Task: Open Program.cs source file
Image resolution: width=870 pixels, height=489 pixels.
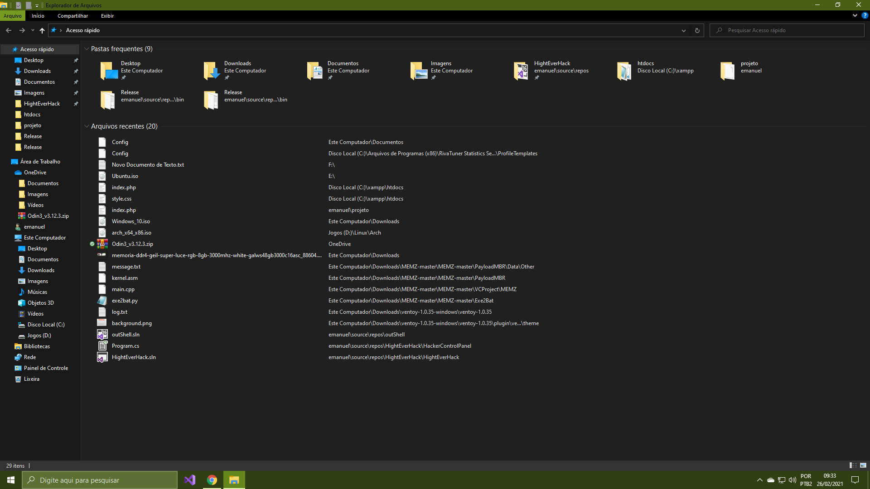Action: (126, 345)
